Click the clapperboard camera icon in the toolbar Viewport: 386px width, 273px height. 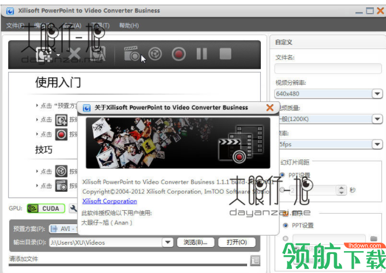coord(131,54)
